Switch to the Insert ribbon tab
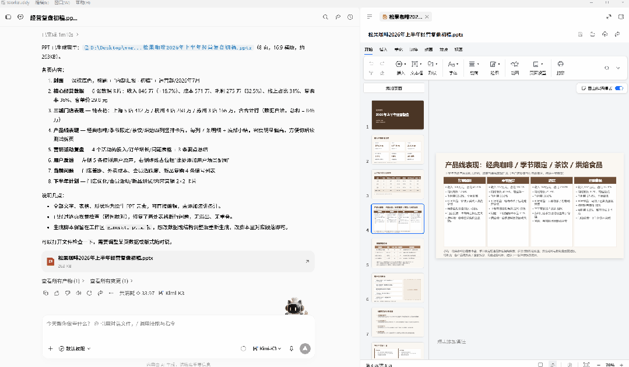 (x=383, y=49)
